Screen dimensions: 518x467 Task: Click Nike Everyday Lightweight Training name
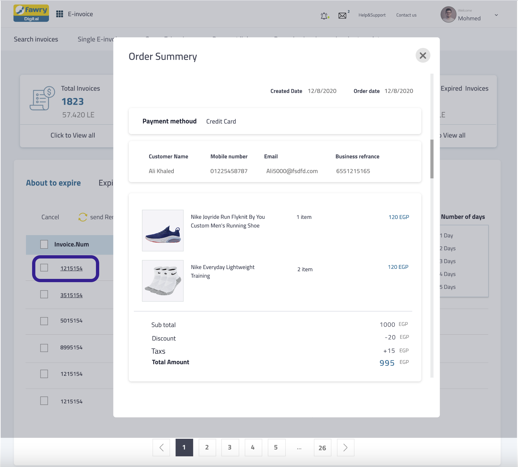click(223, 271)
